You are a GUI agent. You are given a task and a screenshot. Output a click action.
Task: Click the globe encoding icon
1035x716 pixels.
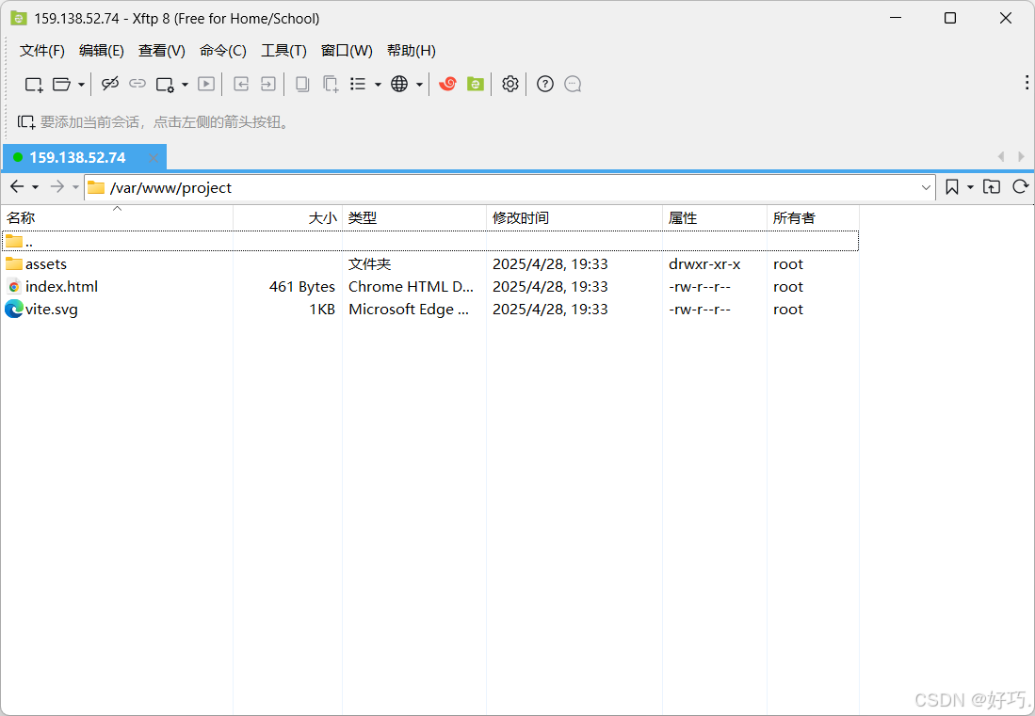point(399,84)
